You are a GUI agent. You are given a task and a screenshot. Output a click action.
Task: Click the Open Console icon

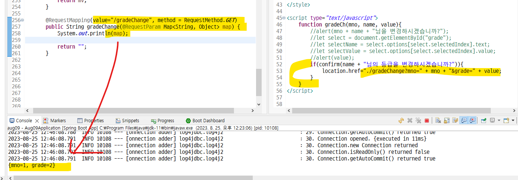(x=506, y=120)
